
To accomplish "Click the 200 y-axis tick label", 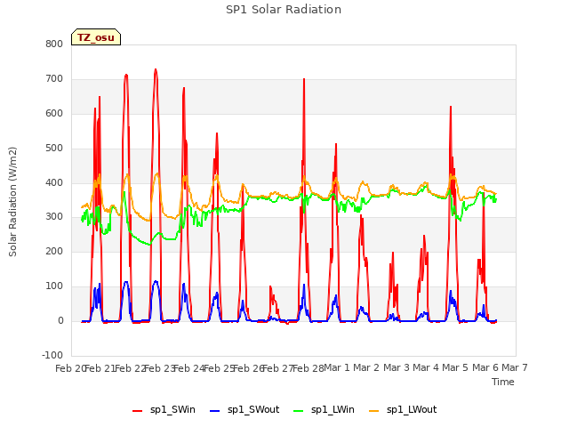I will point(54,251).
